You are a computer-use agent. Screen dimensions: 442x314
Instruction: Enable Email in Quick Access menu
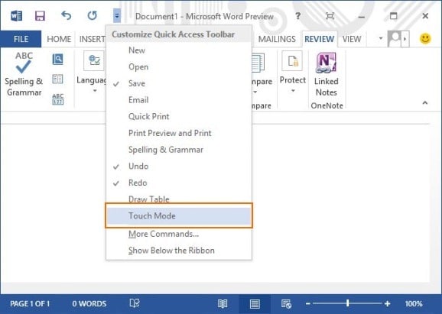point(179,100)
